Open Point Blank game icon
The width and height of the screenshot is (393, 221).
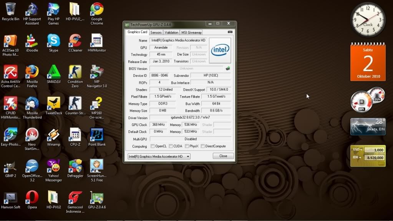click(97, 137)
